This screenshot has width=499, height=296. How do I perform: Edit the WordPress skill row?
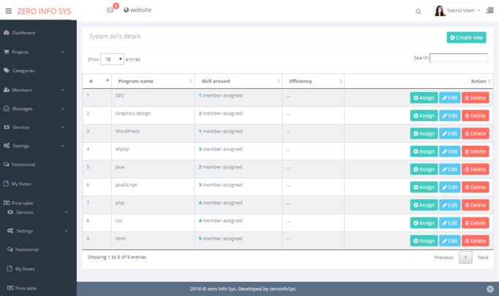(x=449, y=133)
